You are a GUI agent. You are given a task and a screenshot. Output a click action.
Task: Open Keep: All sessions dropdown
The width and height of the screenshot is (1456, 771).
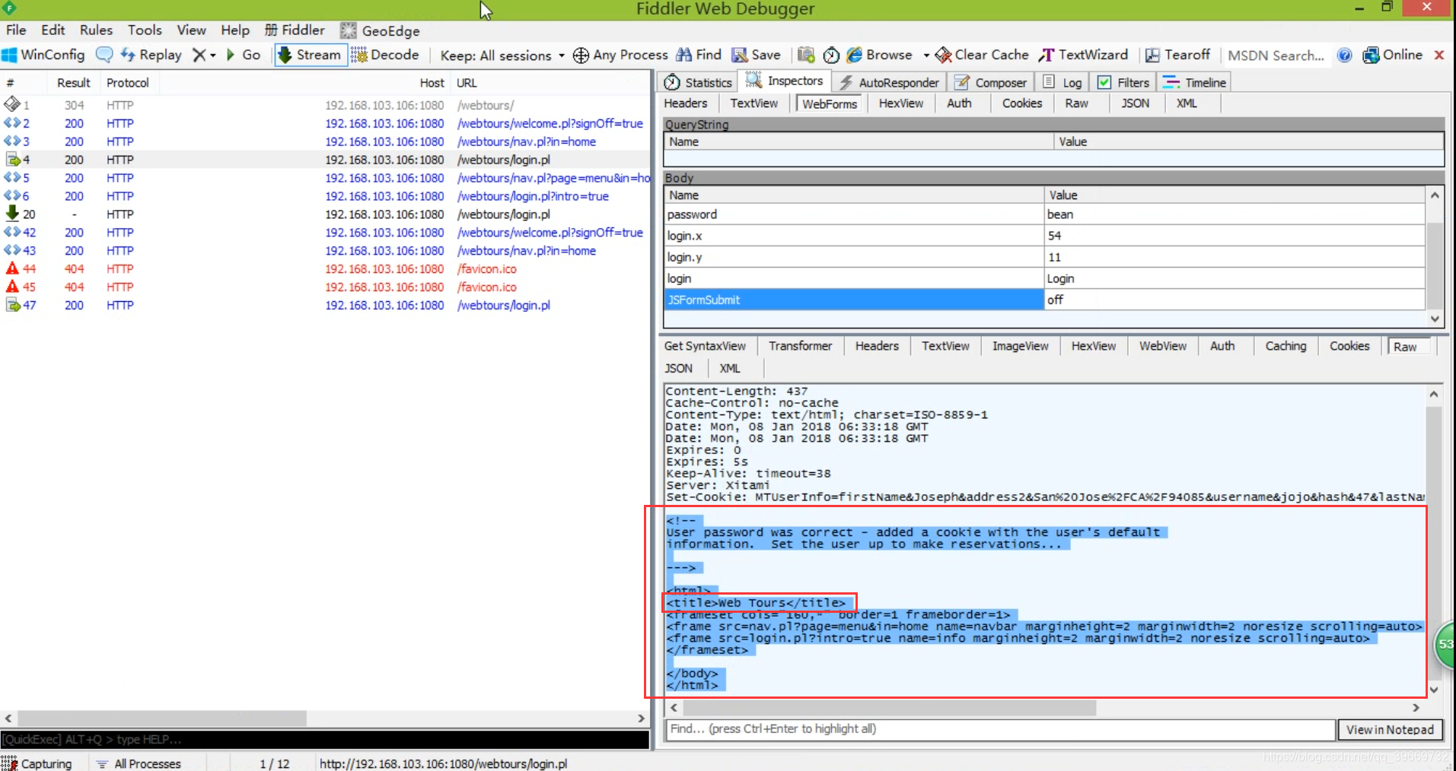(x=502, y=56)
